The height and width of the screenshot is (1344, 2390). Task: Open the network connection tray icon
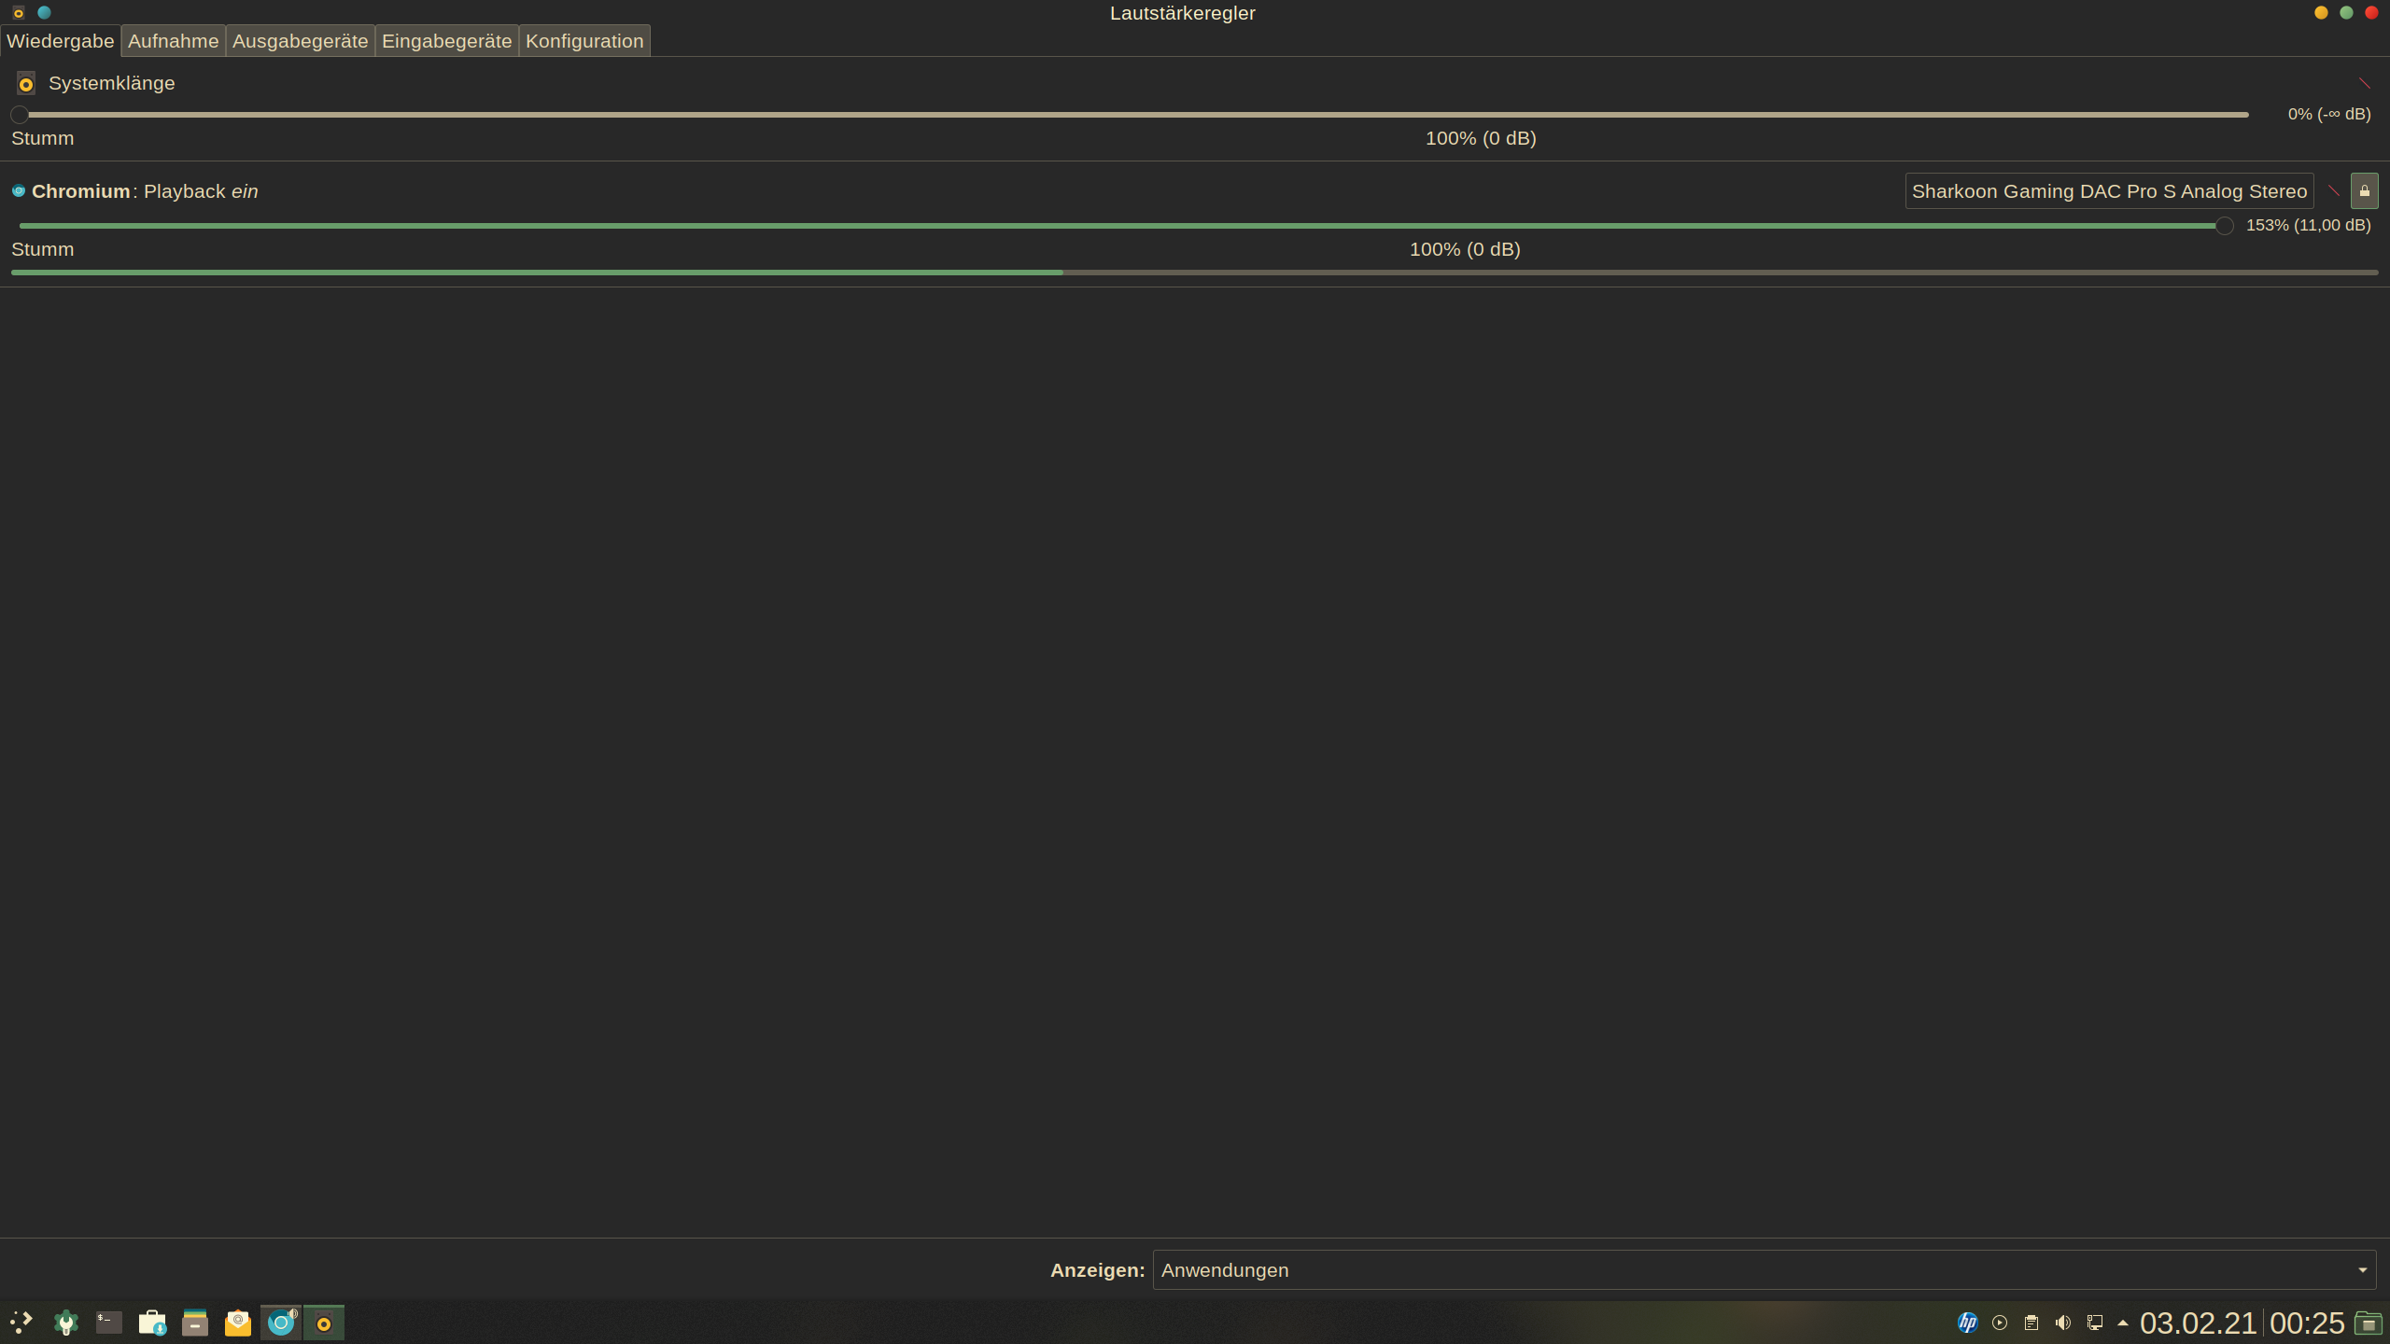[x=2095, y=1323]
